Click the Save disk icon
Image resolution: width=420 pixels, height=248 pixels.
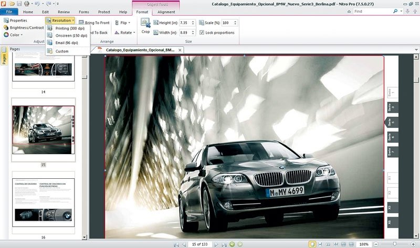click(19, 4)
